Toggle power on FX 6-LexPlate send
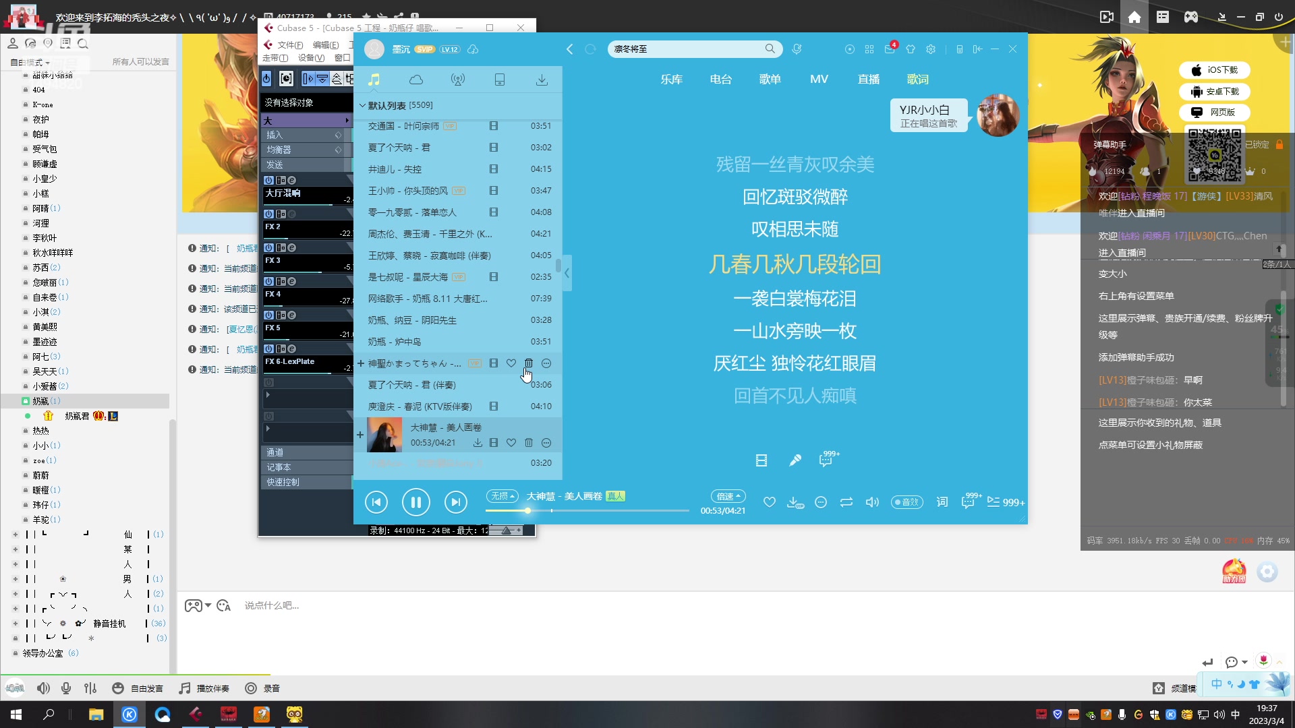This screenshot has height=728, width=1295. [268, 349]
